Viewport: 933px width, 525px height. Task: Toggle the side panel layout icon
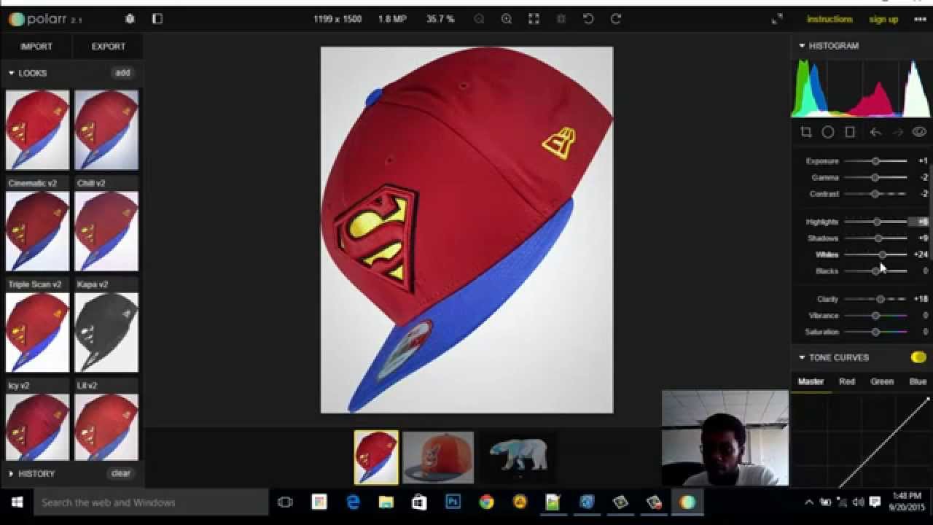point(157,19)
